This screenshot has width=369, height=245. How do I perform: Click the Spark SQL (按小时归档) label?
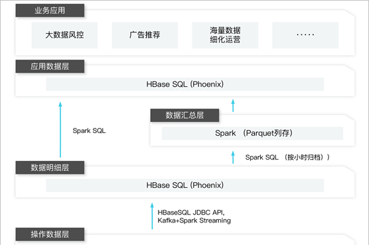(287, 157)
